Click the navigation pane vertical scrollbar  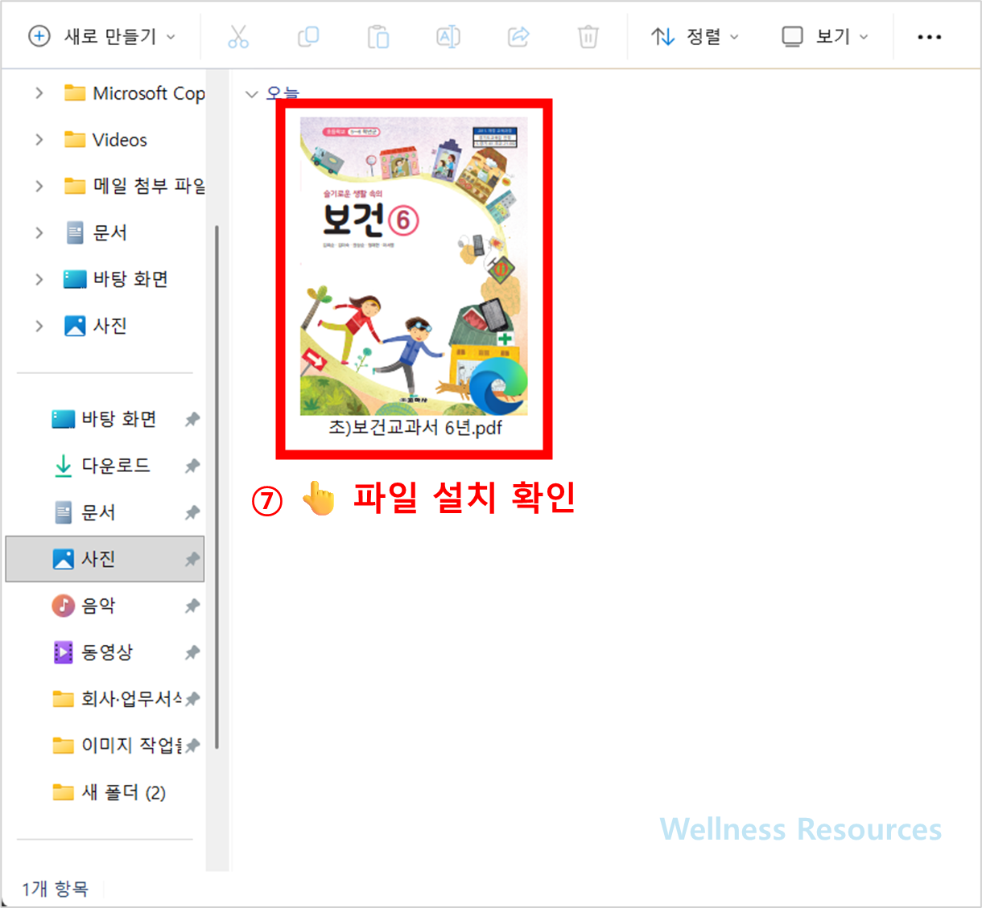(x=217, y=487)
